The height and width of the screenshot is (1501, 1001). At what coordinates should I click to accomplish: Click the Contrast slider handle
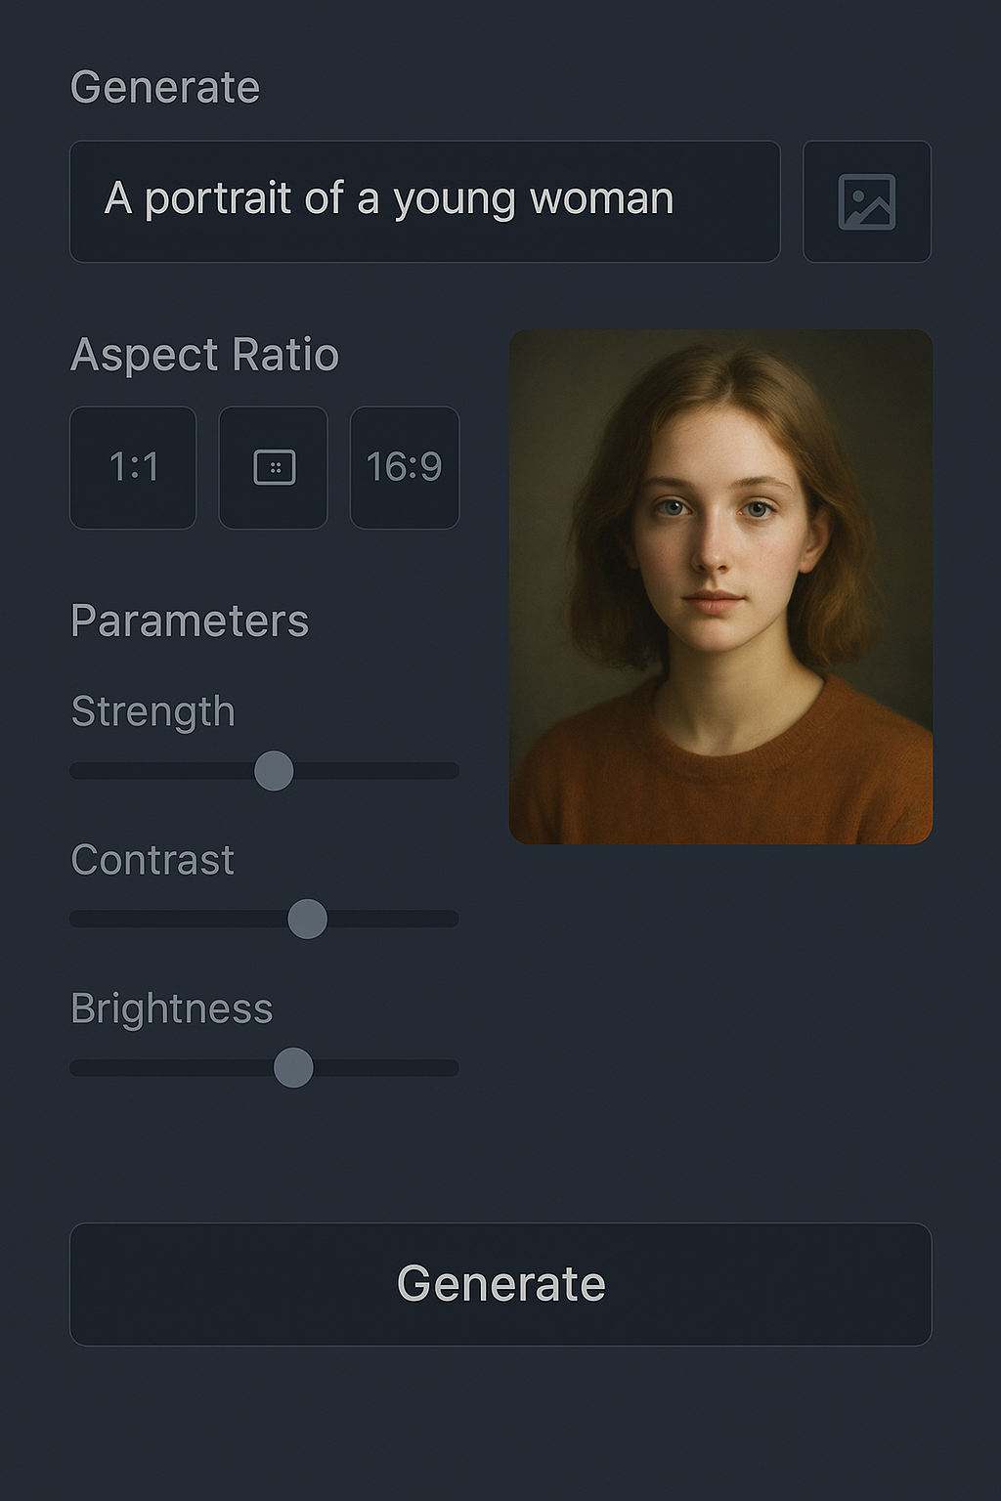[x=308, y=920]
